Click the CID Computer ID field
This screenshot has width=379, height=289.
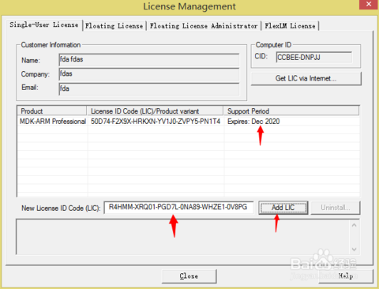pos(314,57)
